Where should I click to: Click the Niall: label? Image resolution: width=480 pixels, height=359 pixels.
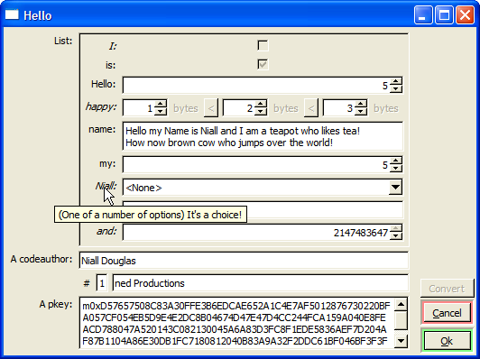tap(106, 186)
